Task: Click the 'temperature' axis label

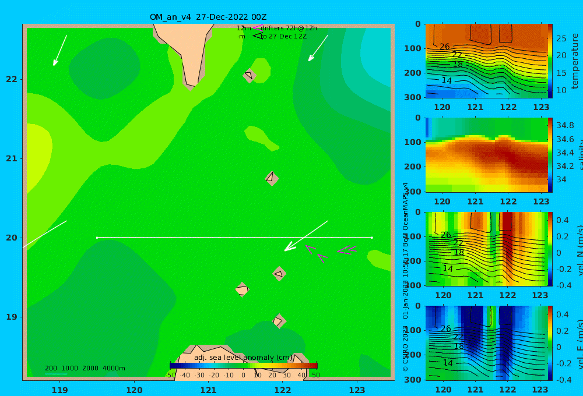Action: coord(575,61)
